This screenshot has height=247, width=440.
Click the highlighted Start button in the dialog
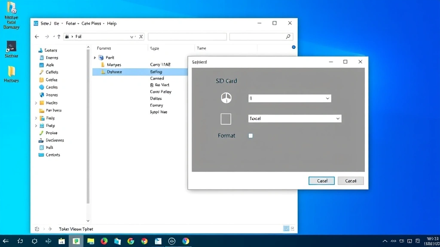click(321, 181)
